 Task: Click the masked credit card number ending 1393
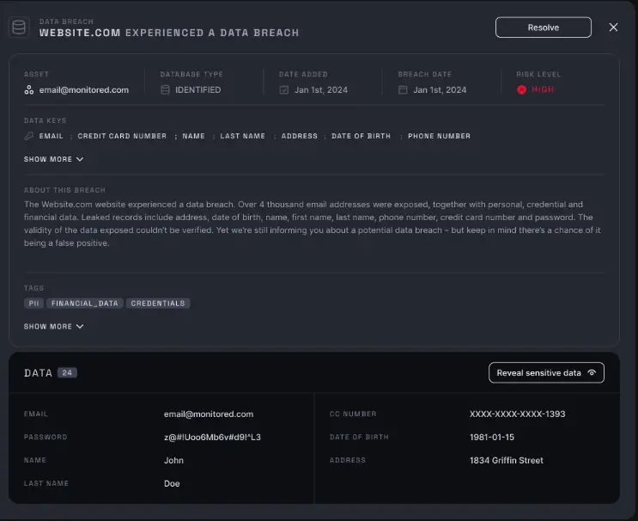[x=517, y=414]
